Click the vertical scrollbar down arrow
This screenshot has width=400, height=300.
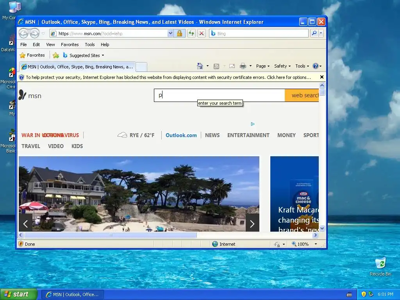(x=322, y=228)
